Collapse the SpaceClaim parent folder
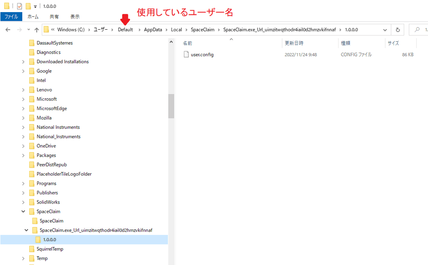 pos(23,211)
